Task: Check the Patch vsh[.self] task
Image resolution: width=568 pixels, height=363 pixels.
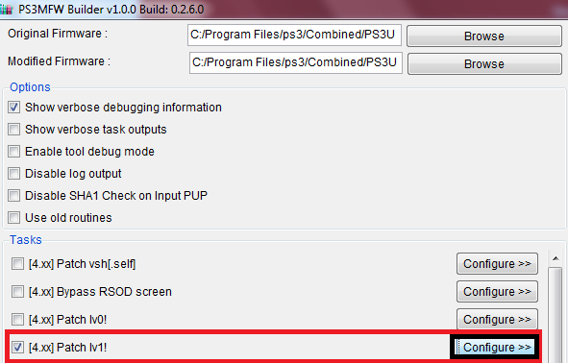Action: coord(17,264)
